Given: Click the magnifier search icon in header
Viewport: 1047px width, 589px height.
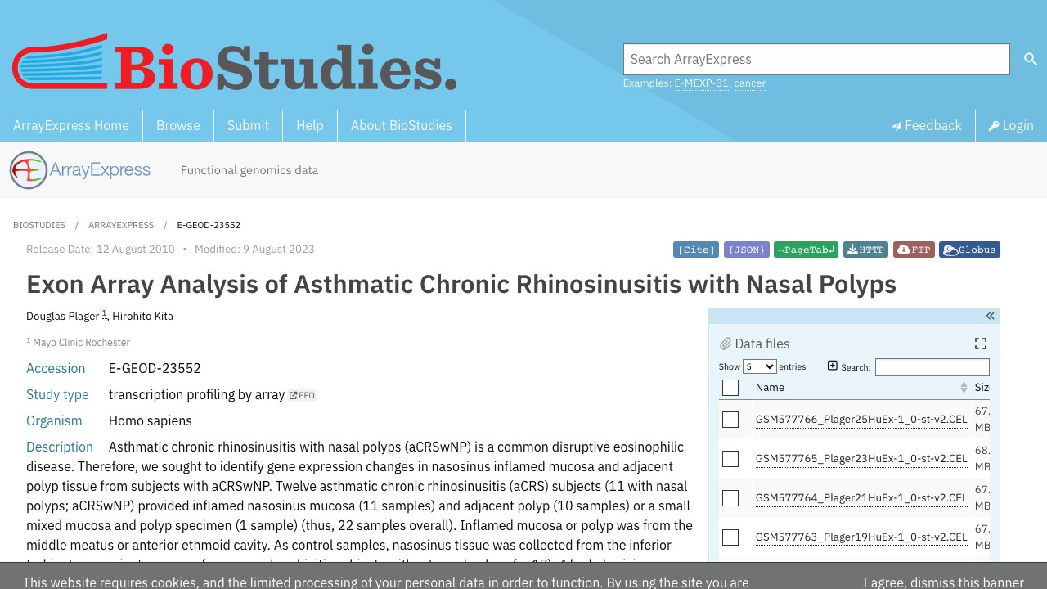Looking at the screenshot, I should tap(1030, 59).
